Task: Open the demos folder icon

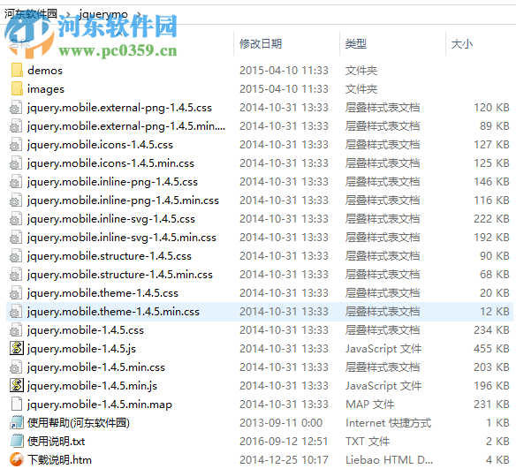Action: (17, 70)
